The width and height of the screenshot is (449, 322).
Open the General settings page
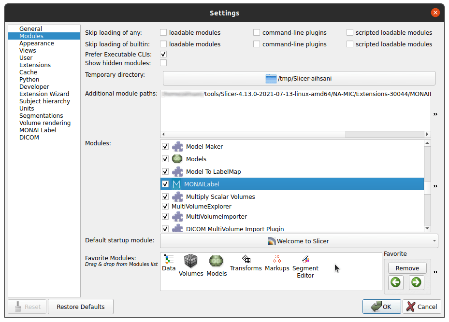coord(30,28)
